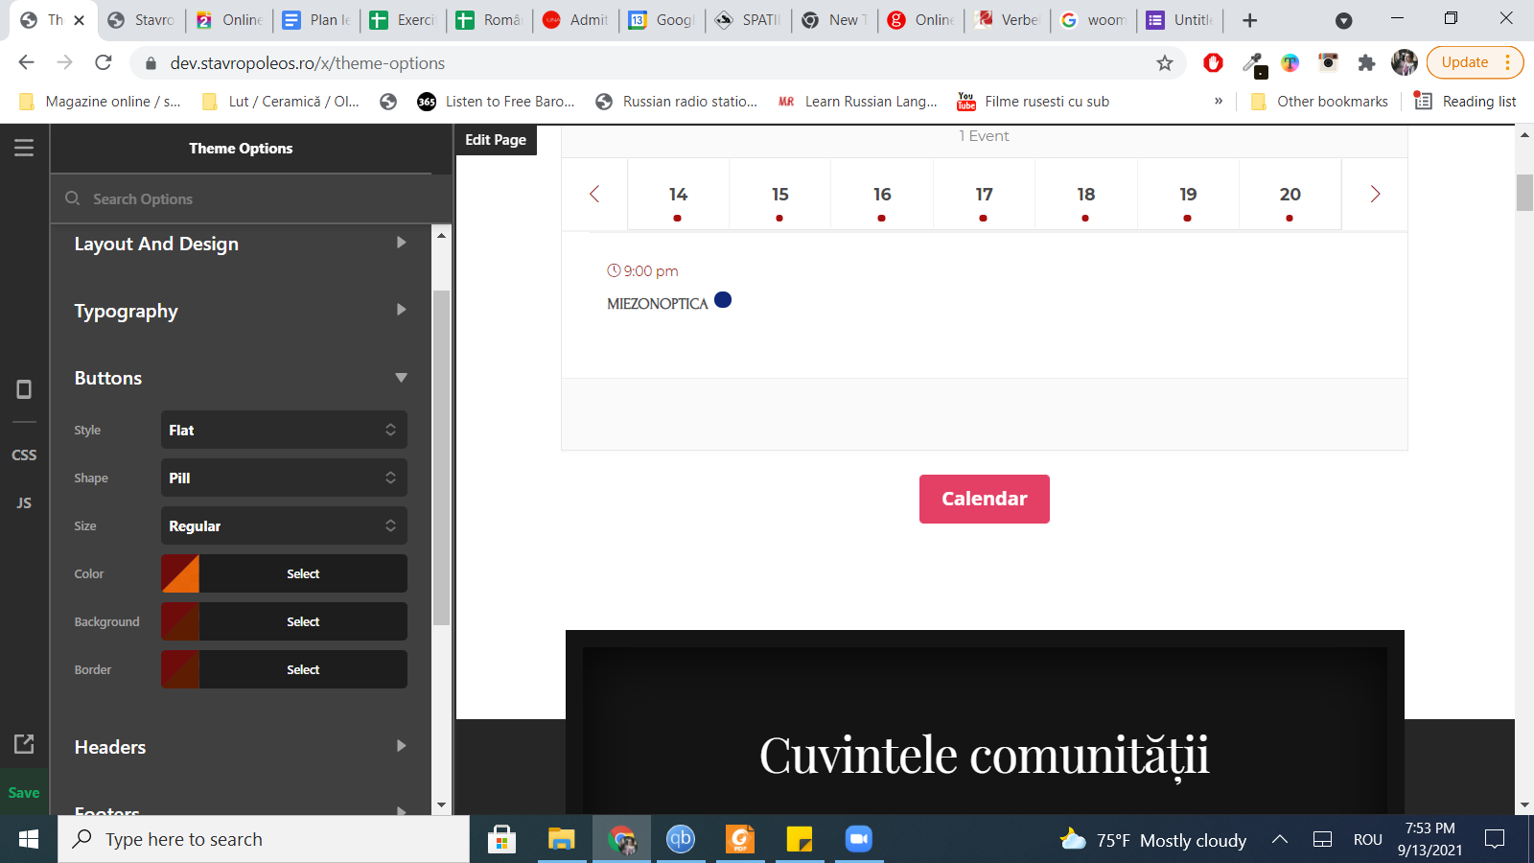Screen dimensions: 1534x863
Task: Save the theme options
Action: pos(24,792)
